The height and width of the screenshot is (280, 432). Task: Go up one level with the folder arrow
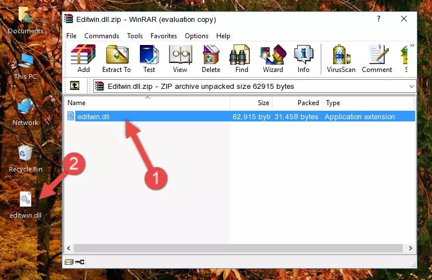coord(75,86)
